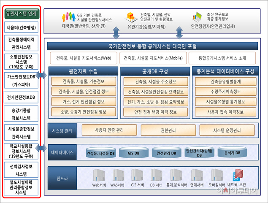The width and height of the screenshot is (268, 203).
Task: Click the 통계분석 데이터베이스 구성 header
Action: point(225,71)
